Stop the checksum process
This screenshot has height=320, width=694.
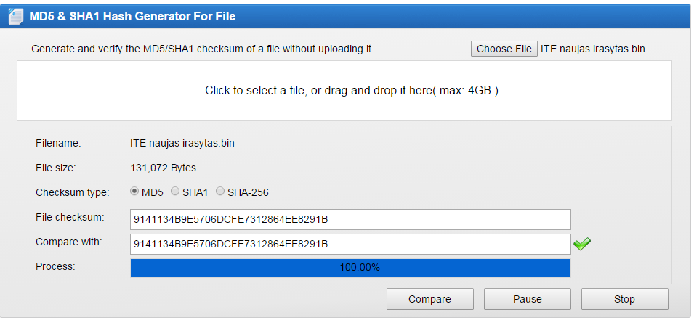pyautogui.click(x=624, y=299)
